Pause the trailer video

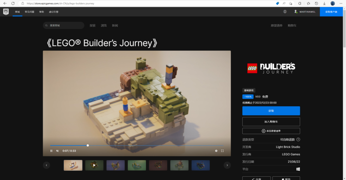[51, 151]
